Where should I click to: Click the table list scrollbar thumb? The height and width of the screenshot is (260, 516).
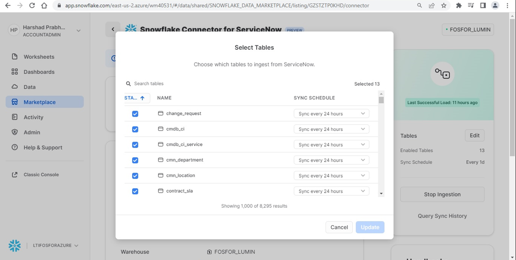coord(381,100)
